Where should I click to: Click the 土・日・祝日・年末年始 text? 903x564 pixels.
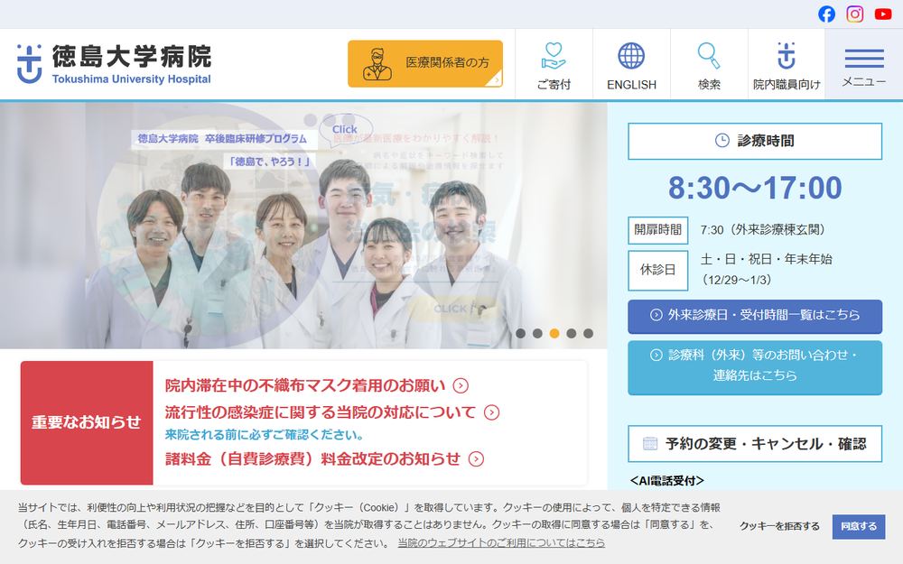point(766,259)
